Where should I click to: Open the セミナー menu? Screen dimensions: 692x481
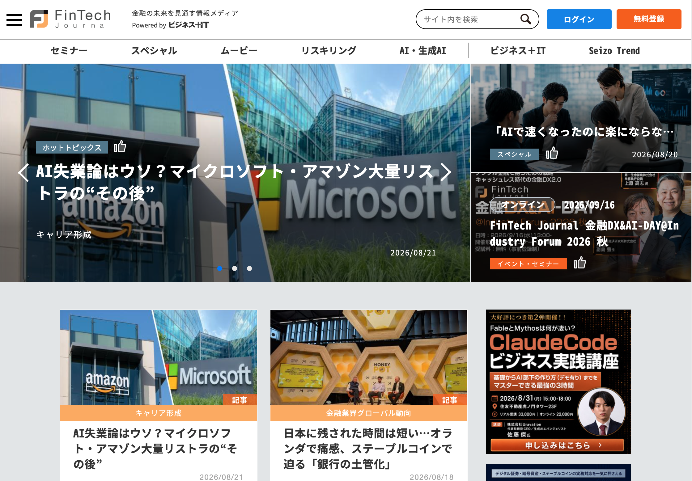pyautogui.click(x=69, y=51)
